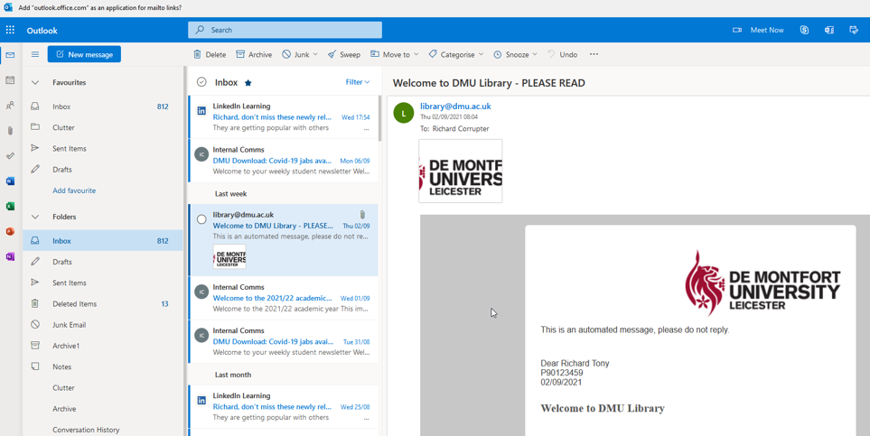Click the Last week group header
This screenshot has height=436, width=870.
tap(230, 193)
